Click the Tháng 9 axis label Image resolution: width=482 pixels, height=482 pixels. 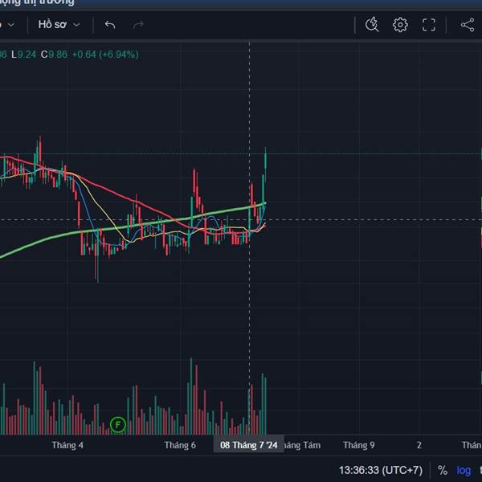click(x=359, y=445)
